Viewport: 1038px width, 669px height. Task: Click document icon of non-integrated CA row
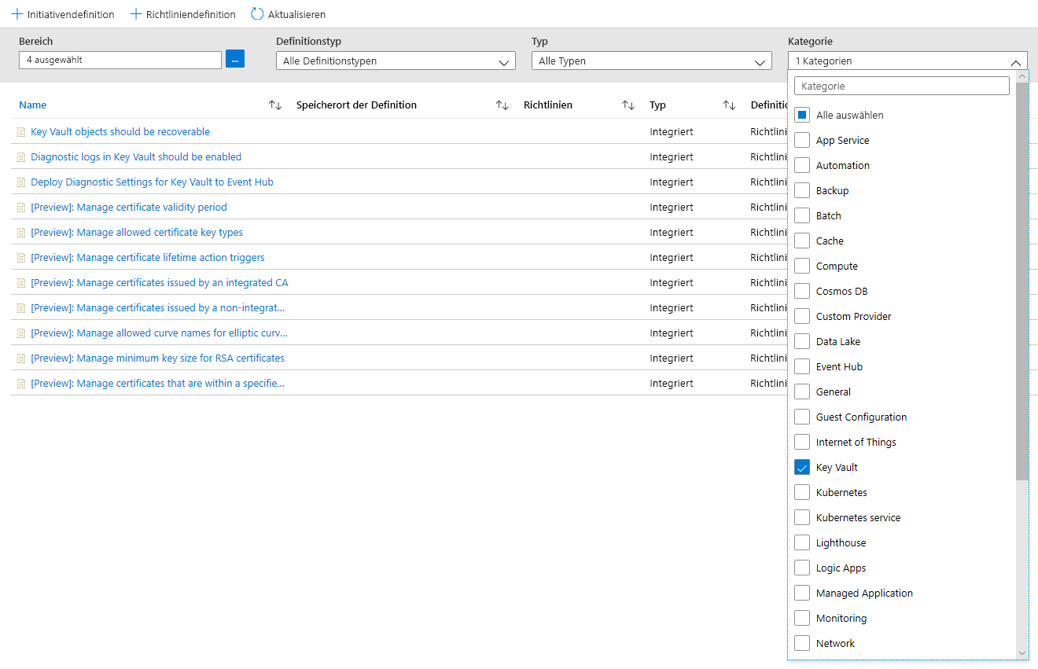pyautogui.click(x=21, y=308)
